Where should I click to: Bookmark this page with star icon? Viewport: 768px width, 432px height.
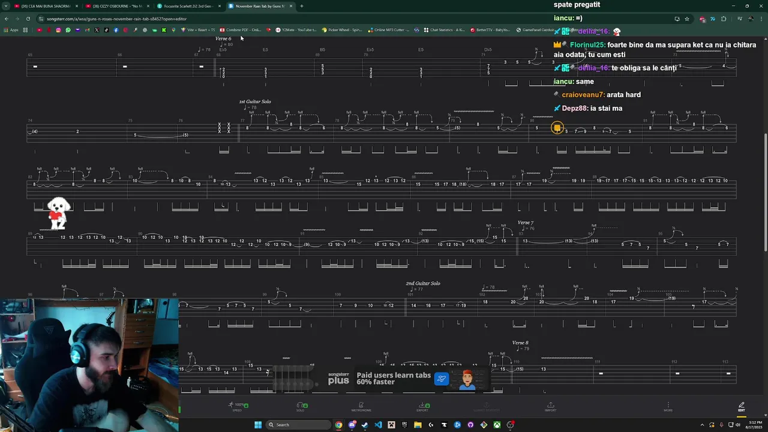[687, 19]
